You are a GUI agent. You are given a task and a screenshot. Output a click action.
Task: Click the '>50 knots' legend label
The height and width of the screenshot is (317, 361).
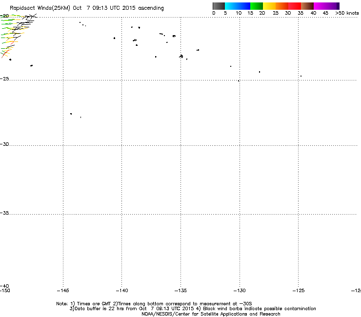347,13
